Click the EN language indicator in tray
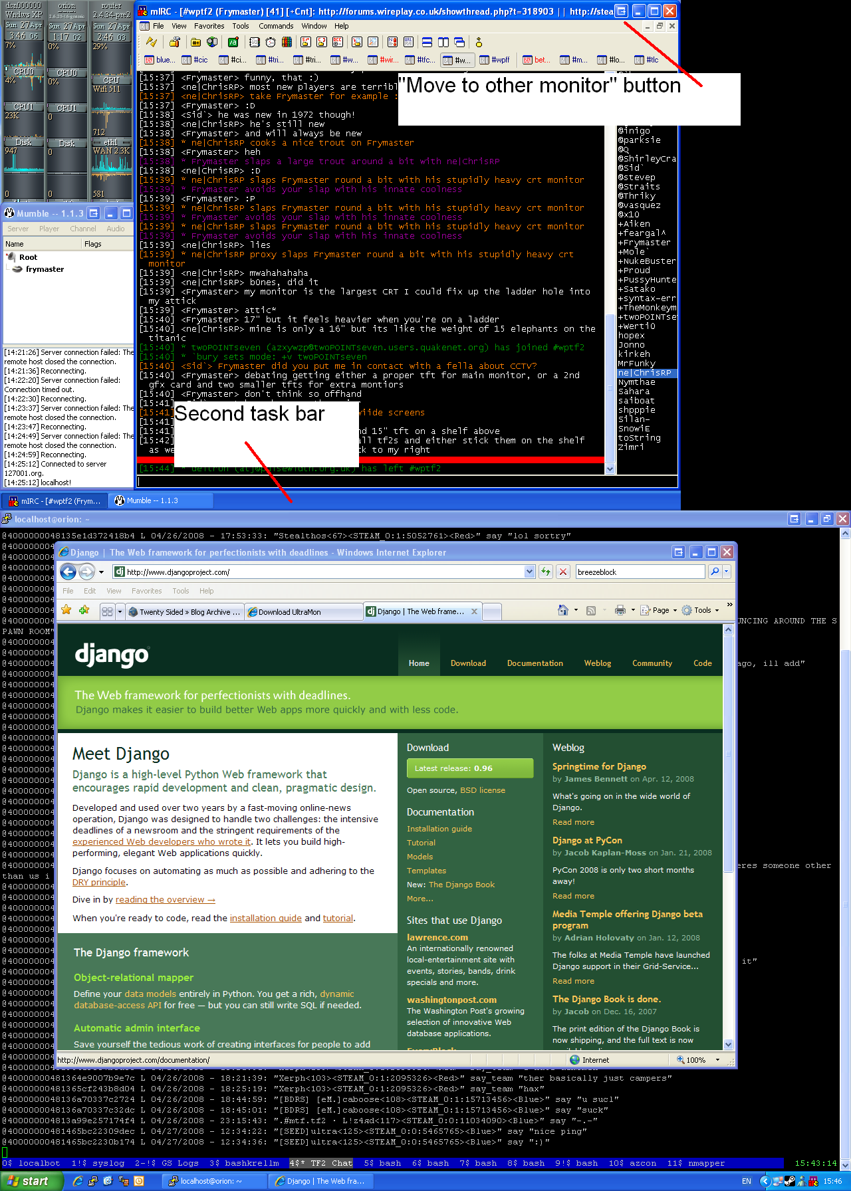 pyautogui.click(x=747, y=1181)
